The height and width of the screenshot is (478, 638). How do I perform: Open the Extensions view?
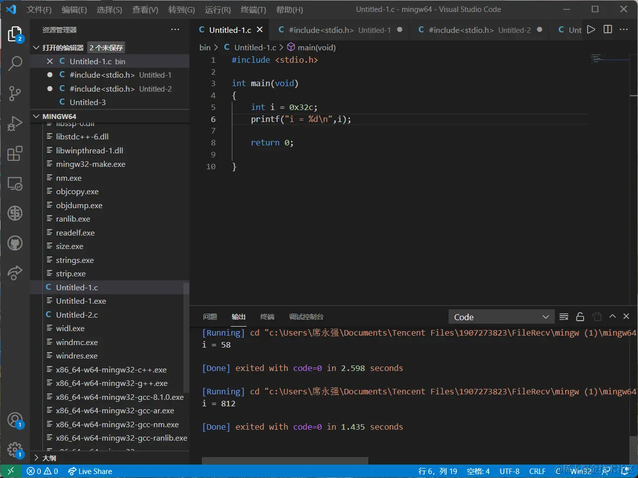tap(15, 153)
